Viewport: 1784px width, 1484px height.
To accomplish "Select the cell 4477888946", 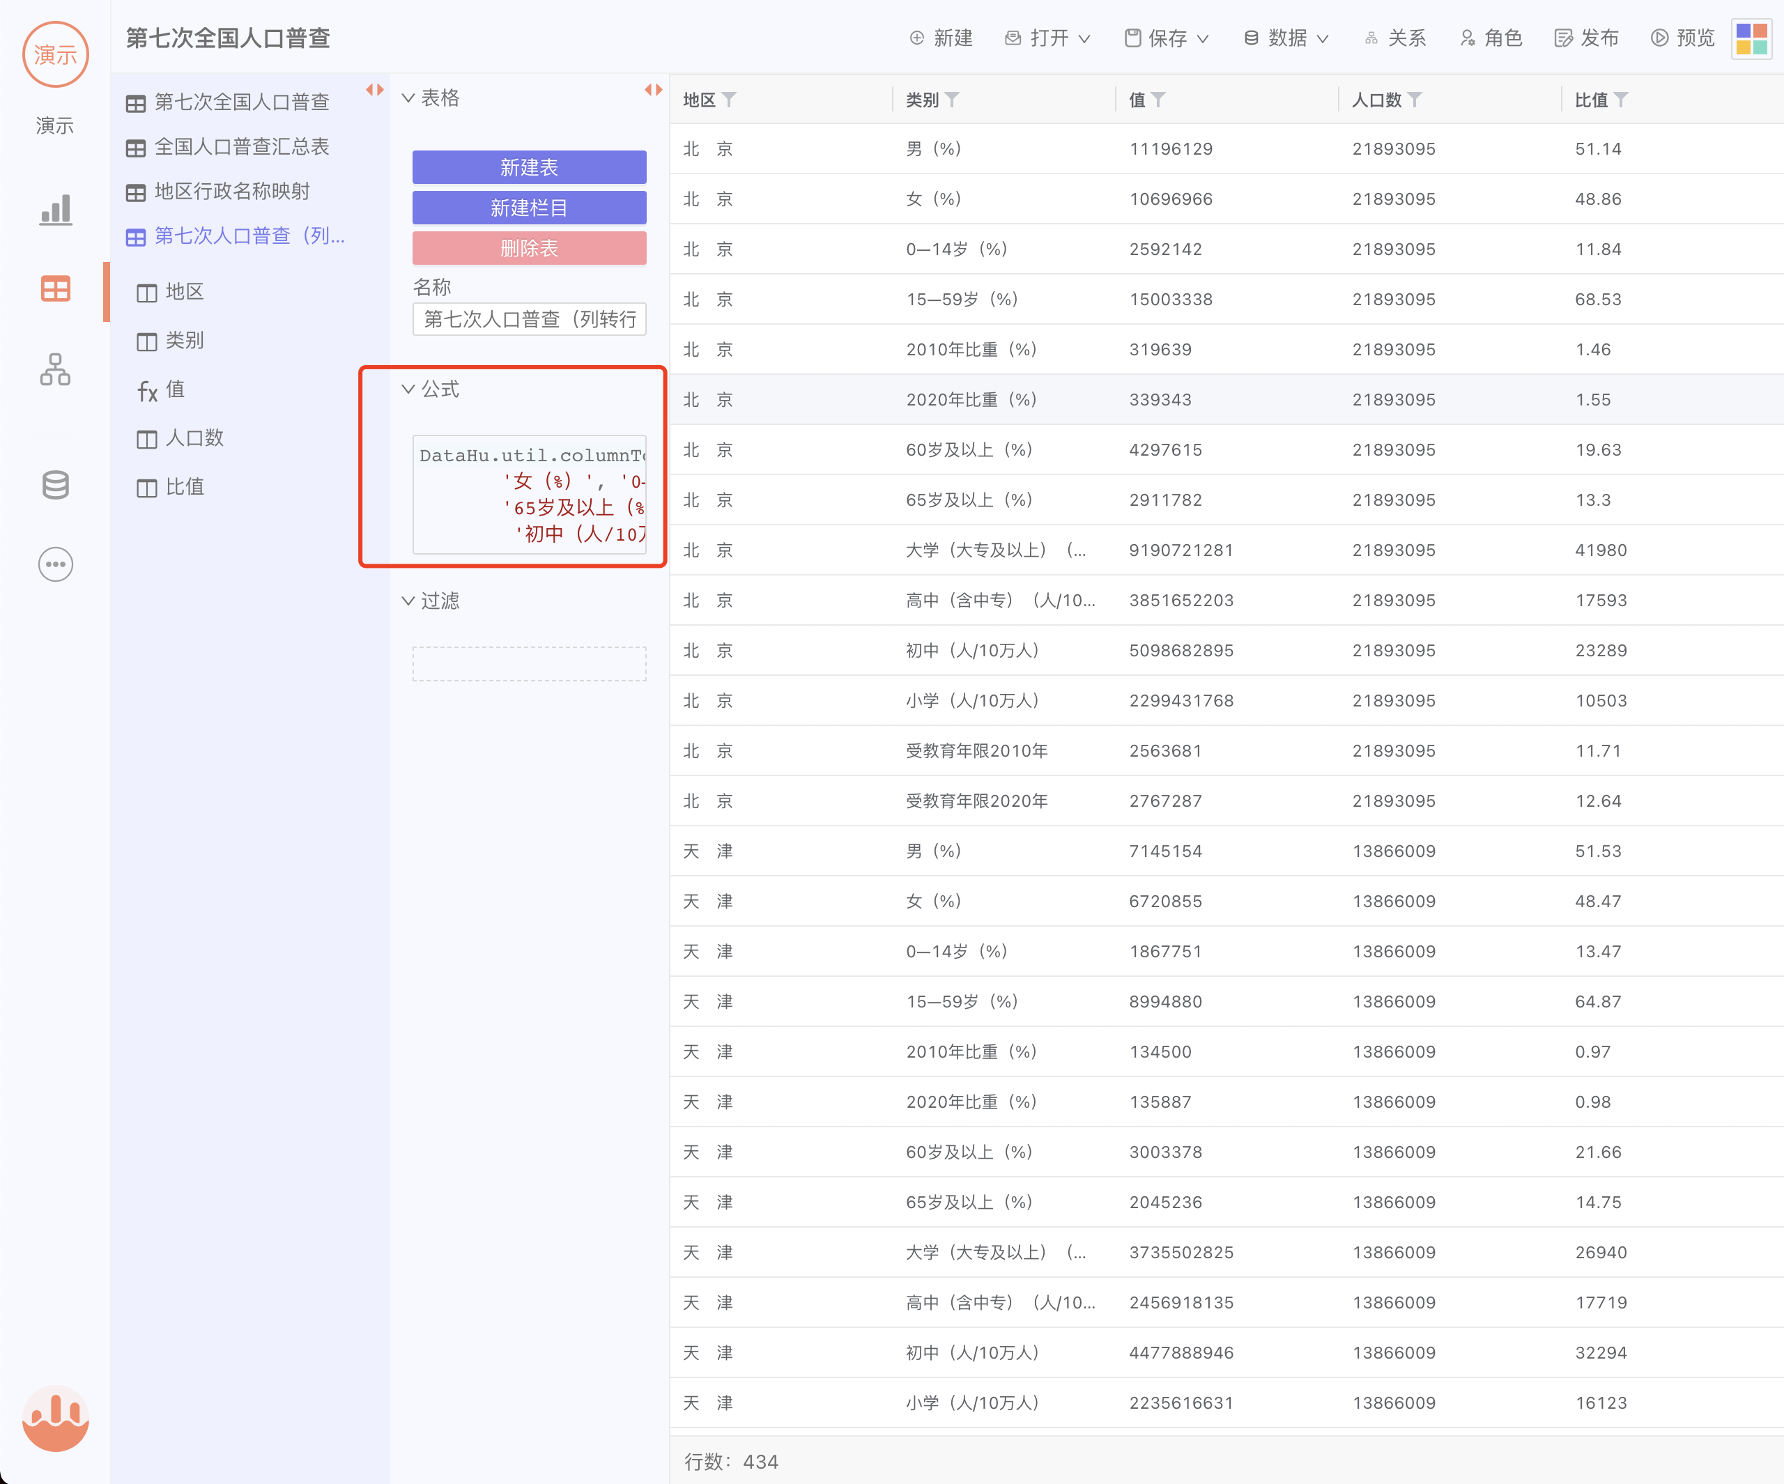I will [1181, 1353].
